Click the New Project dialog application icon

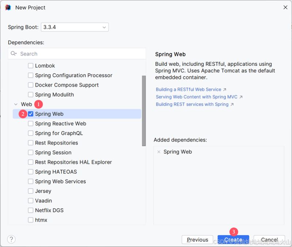8,7
